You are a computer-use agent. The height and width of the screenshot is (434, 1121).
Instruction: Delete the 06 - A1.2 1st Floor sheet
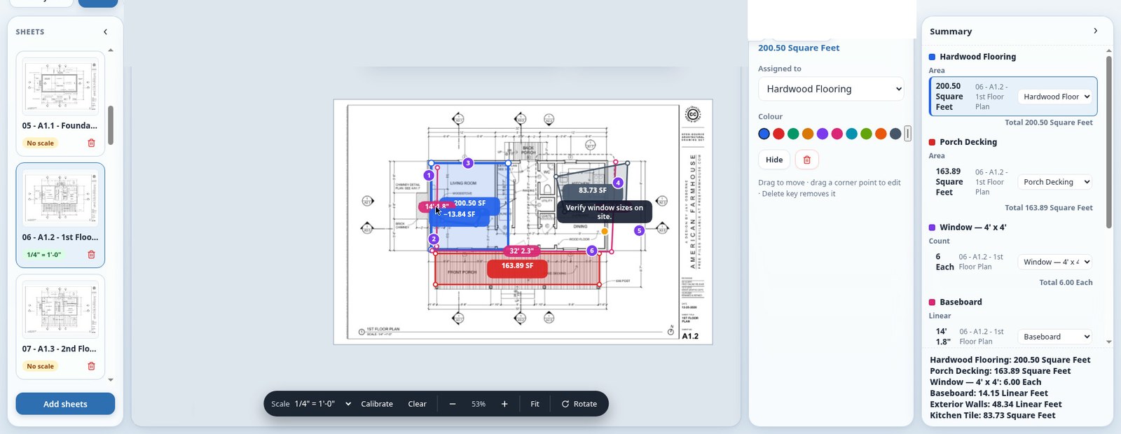pos(91,255)
